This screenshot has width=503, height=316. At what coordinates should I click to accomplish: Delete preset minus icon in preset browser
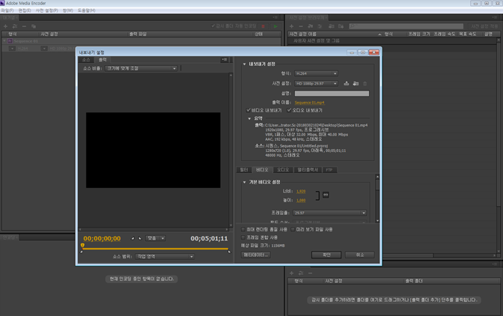(x=301, y=26)
